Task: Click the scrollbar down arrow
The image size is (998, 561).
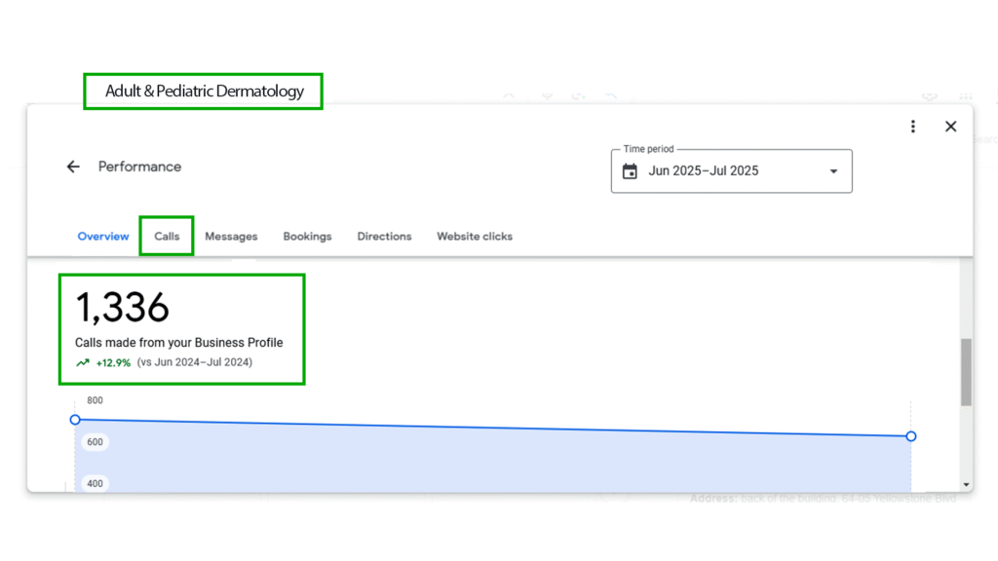Action: [x=966, y=484]
